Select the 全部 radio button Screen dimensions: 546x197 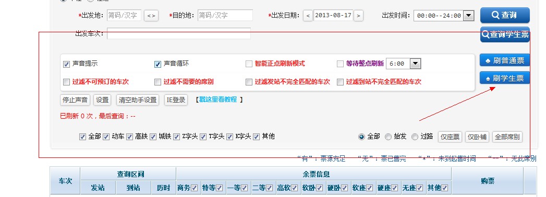[361, 137]
